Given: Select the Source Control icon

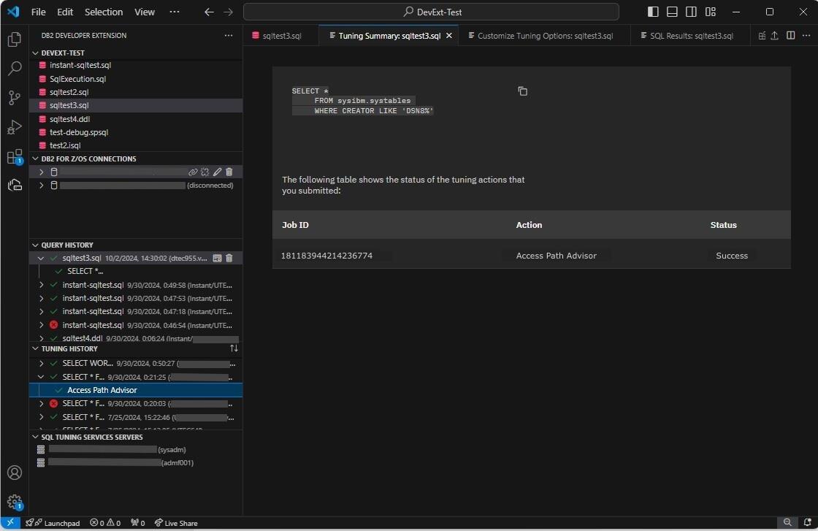Looking at the screenshot, I should click(15, 98).
